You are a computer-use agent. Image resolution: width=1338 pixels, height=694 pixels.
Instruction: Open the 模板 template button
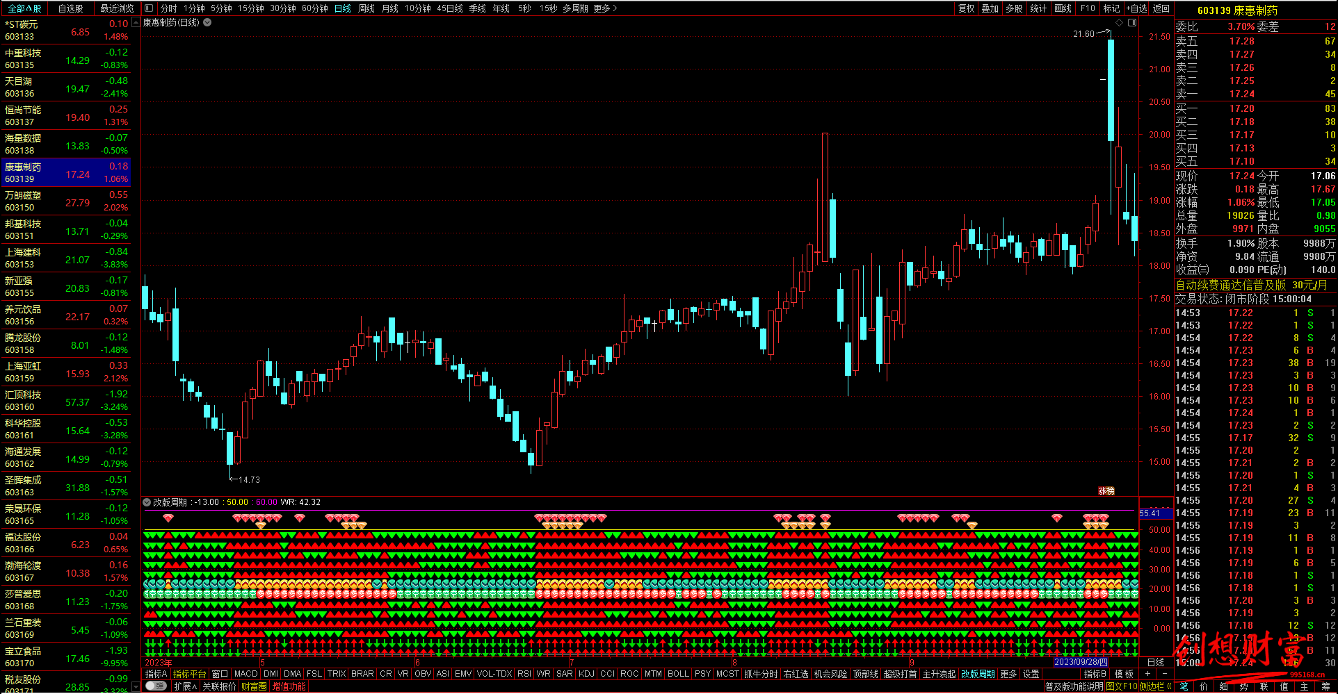1124,674
